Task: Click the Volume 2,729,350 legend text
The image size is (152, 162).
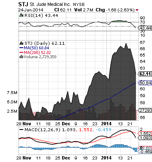Action: 40,57
